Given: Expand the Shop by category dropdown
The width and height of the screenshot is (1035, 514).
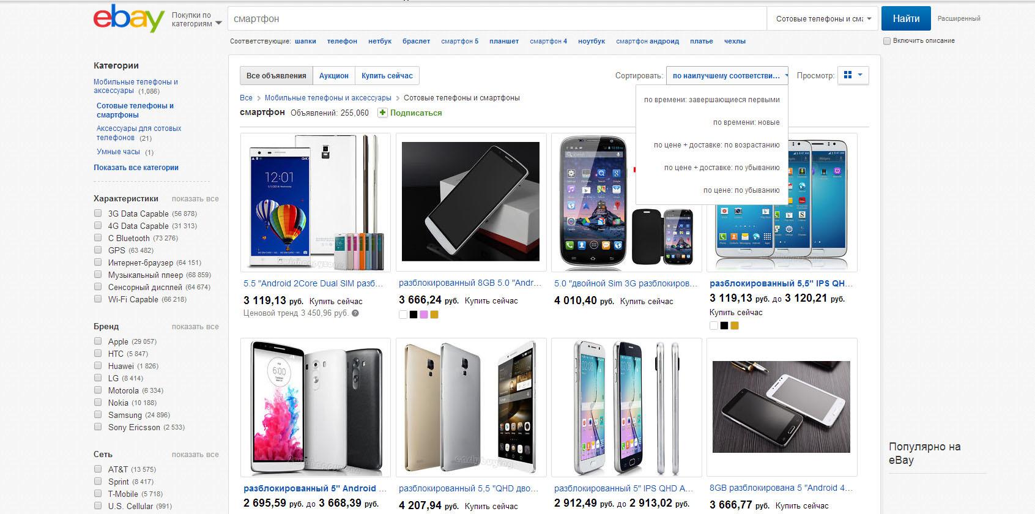Looking at the screenshot, I should coord(196,20).
